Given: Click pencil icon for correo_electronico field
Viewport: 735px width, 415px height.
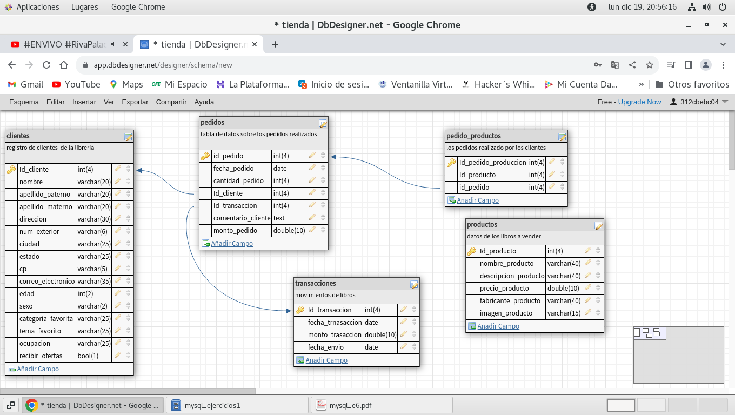Looking at the screenshot, I should pyautogui.click(x=118, y=281).
